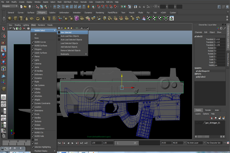230x153 pixels.
Task: Pick the Lasso select tool
Action: 3,36
